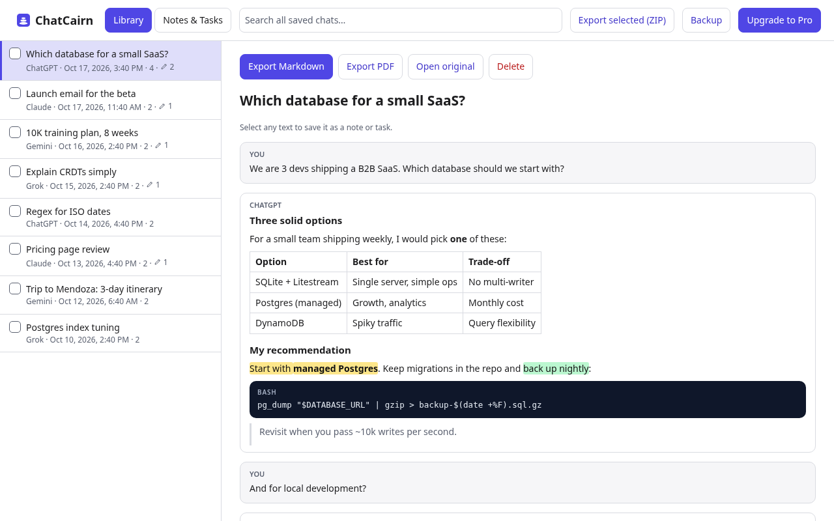The image size is (834, 521).
Task: Click the pencil notes icon on "Which database for a small SaaS?" row
Action: click(x=164, y=66)
